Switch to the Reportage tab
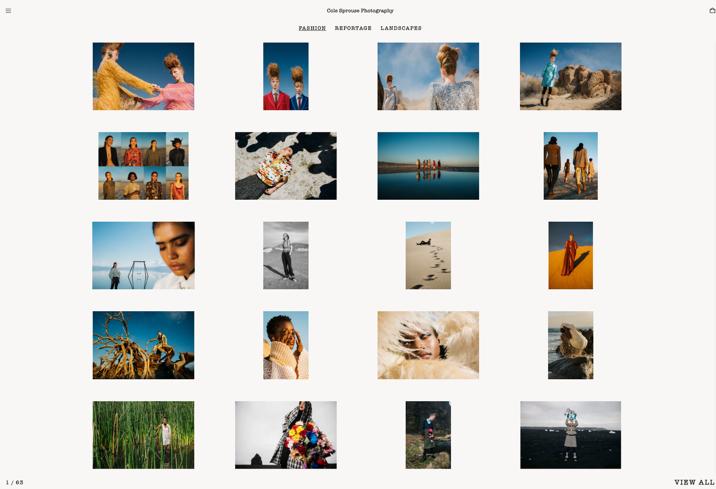The width and height of the screenshot is (716, 489). point(353,28)
